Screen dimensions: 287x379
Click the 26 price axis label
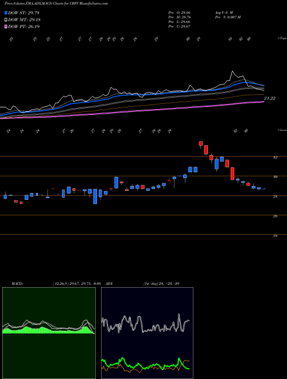[275, 216]
